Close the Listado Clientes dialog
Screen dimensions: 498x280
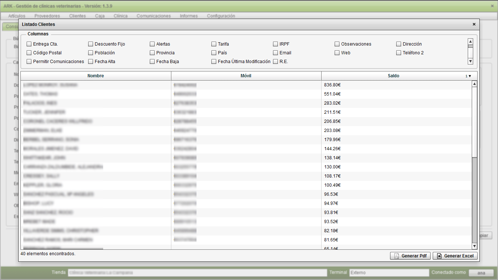(x=474, y=24)
